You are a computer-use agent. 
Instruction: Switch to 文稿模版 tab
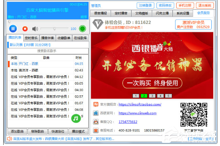[x=141, y=13]
